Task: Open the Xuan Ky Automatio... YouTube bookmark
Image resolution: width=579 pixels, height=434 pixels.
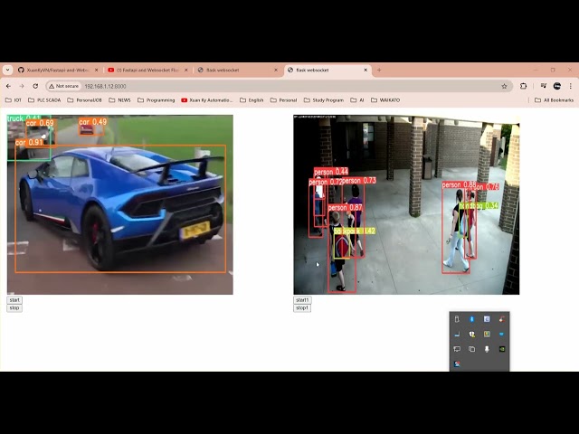Action: coord(207,100)
